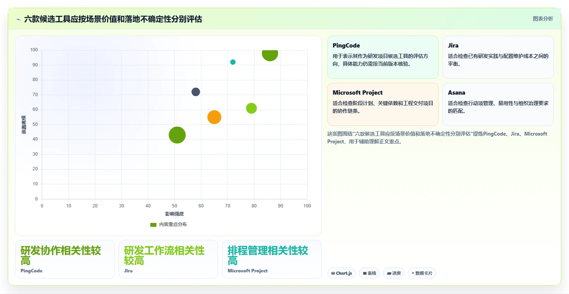Viewport: 569px width, 294px height.
Task: Click the header title 六款候选工具应按场景价值
Action: tap(113, 19)
